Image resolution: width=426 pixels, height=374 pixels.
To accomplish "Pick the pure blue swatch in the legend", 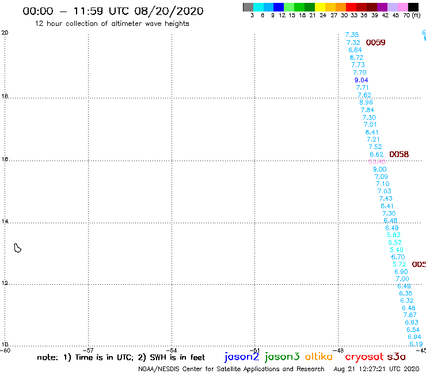I will 279,7.
